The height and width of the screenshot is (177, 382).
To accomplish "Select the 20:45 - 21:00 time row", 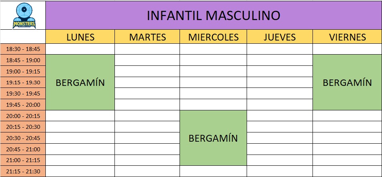I will [x=23, y=149].
